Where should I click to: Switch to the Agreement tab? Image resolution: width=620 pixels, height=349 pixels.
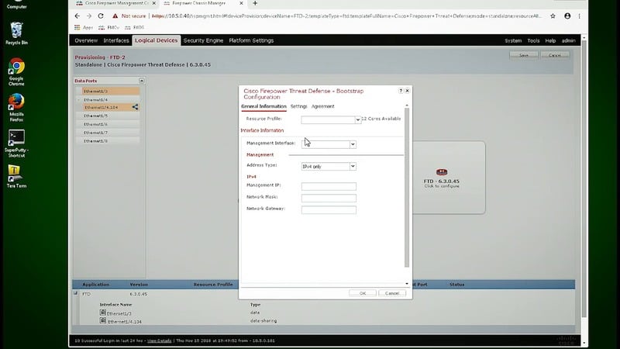pos(323,106)
